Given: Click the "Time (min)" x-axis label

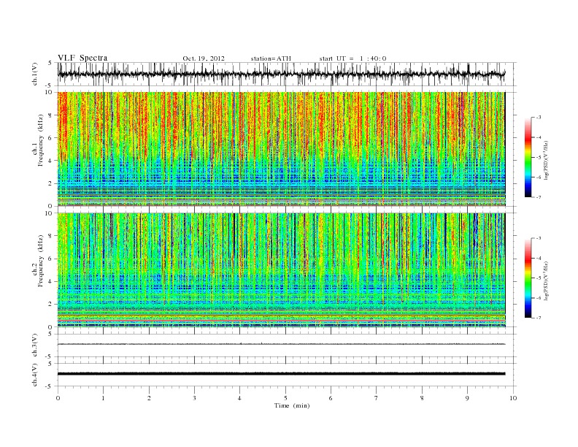Looking at the screenshot, I should [292, 405].
